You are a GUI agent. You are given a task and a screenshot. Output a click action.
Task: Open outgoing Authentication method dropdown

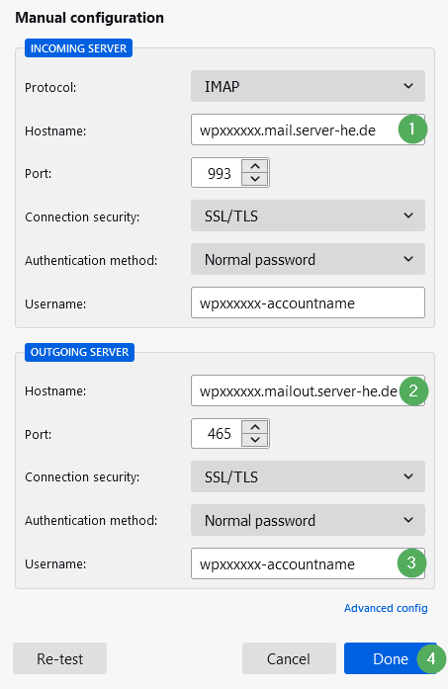(308, 520)
